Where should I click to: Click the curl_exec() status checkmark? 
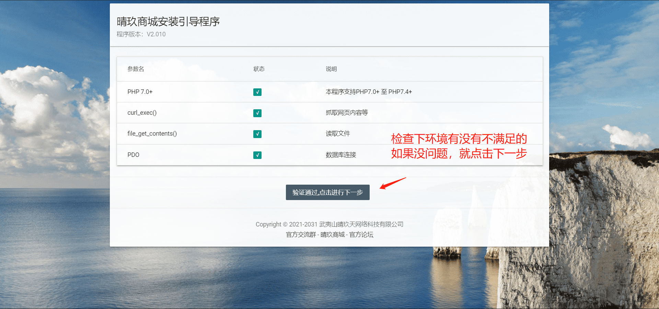point(257,113)
